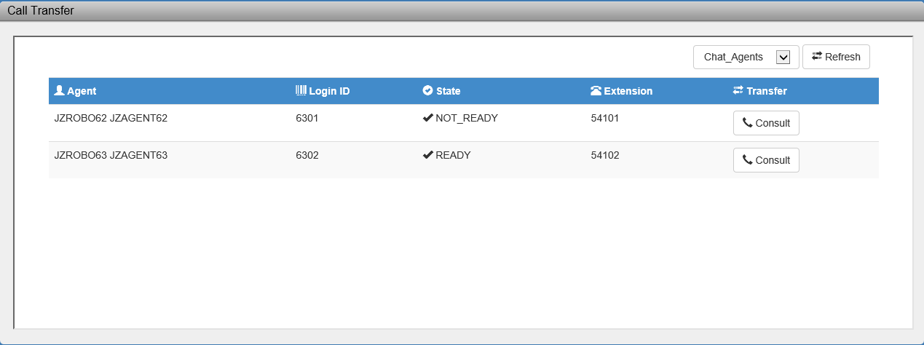Click the Call Transfer title bar
This screenshot has height=345, width=924.
(x=462, y=11)
